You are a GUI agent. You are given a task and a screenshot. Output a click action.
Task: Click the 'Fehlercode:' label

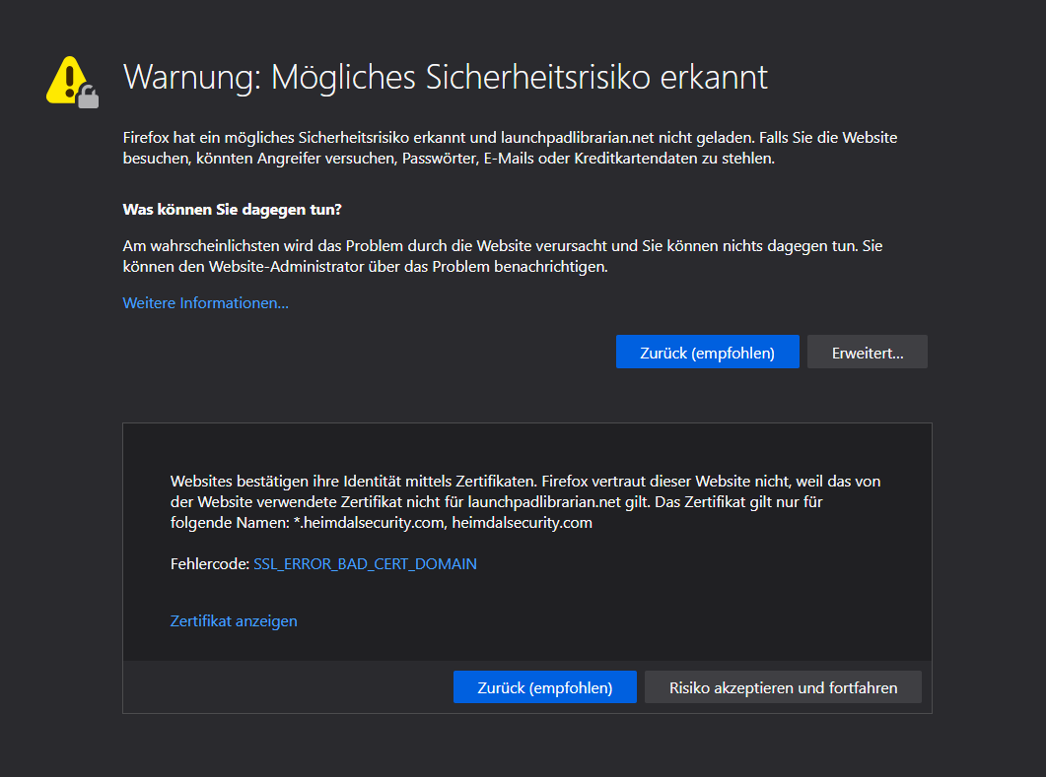tap(209, 564)
